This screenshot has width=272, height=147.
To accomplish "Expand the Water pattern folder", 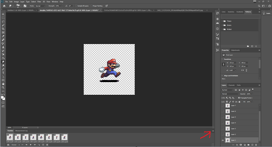I will point(222,29).
